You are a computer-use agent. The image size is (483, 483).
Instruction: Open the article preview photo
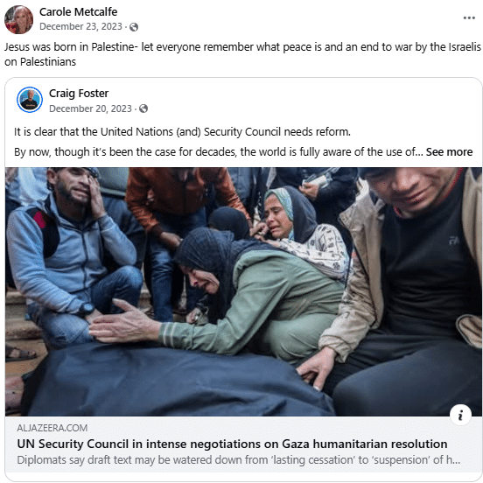(x=243, y=291)
